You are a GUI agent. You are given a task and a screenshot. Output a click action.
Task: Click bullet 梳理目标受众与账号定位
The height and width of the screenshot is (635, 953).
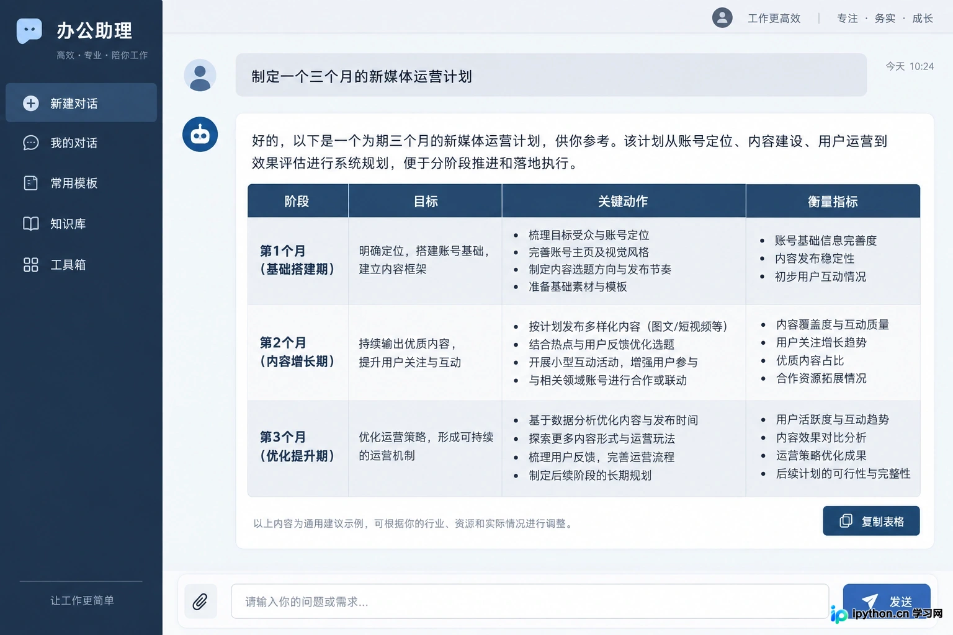point(589,235)
